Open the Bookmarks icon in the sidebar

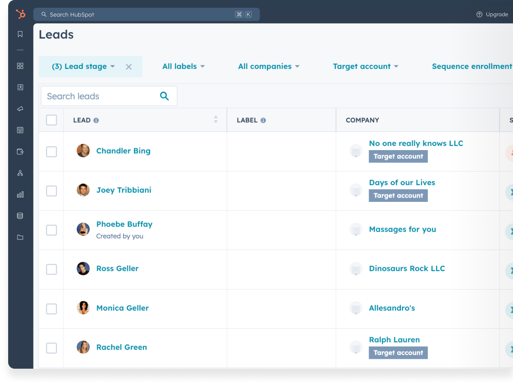20,34
